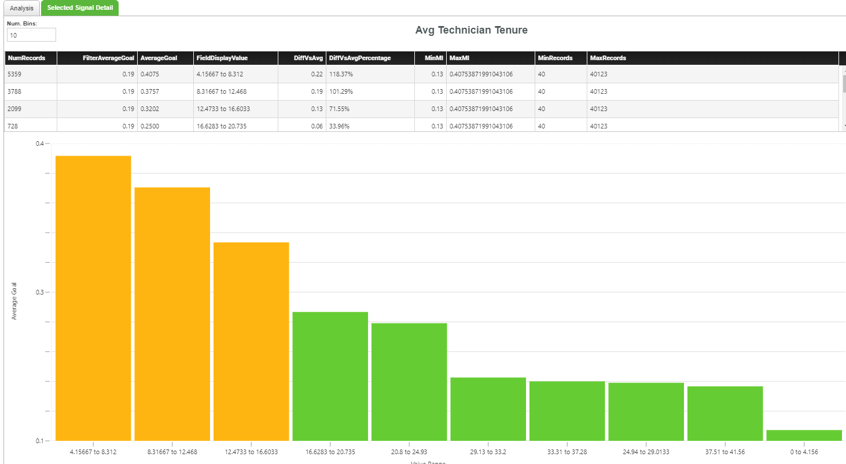Click table cell 4.15667 to 8.312
The image size is (846, 464).
click(x=236, y=74)
